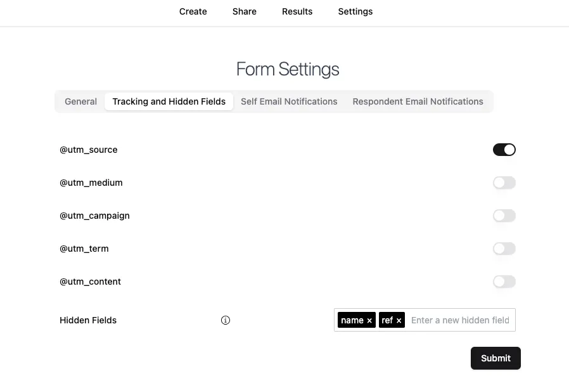Open the Results view
The image size is (569, 388).
(297, 11)
